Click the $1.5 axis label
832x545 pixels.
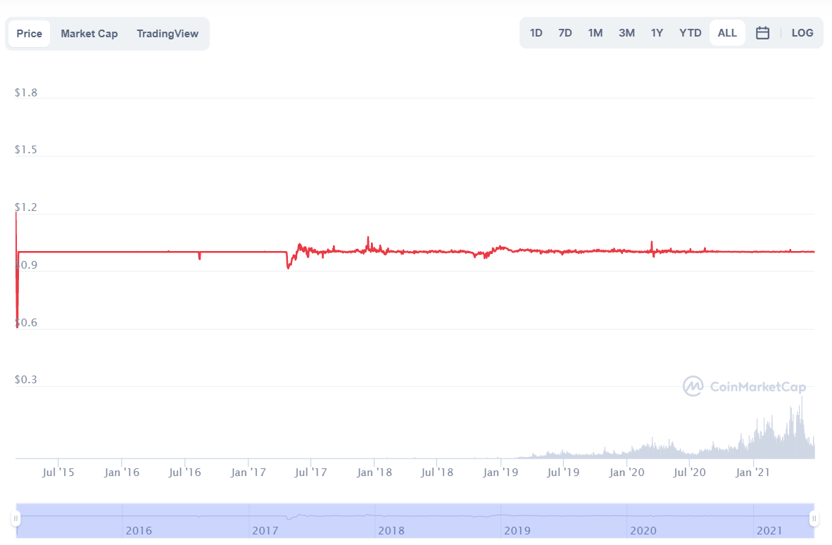point(26,150)
